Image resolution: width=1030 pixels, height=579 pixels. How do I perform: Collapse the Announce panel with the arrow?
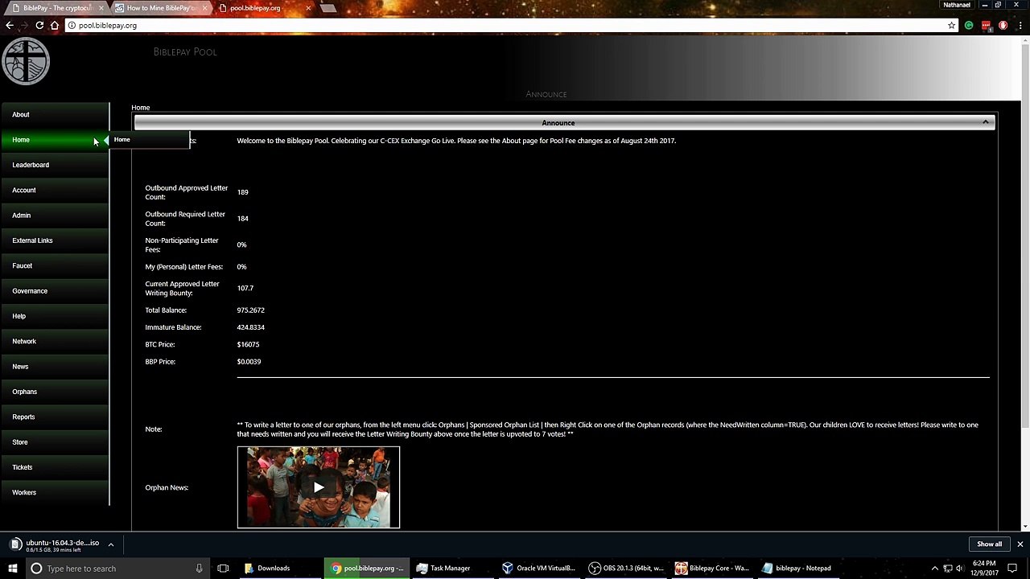click(985, 122)
